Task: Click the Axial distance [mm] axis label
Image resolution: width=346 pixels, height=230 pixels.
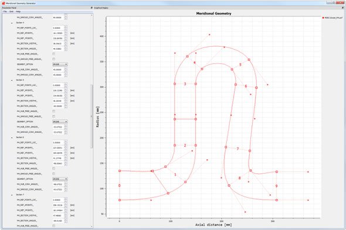Action: coord(213,225)
